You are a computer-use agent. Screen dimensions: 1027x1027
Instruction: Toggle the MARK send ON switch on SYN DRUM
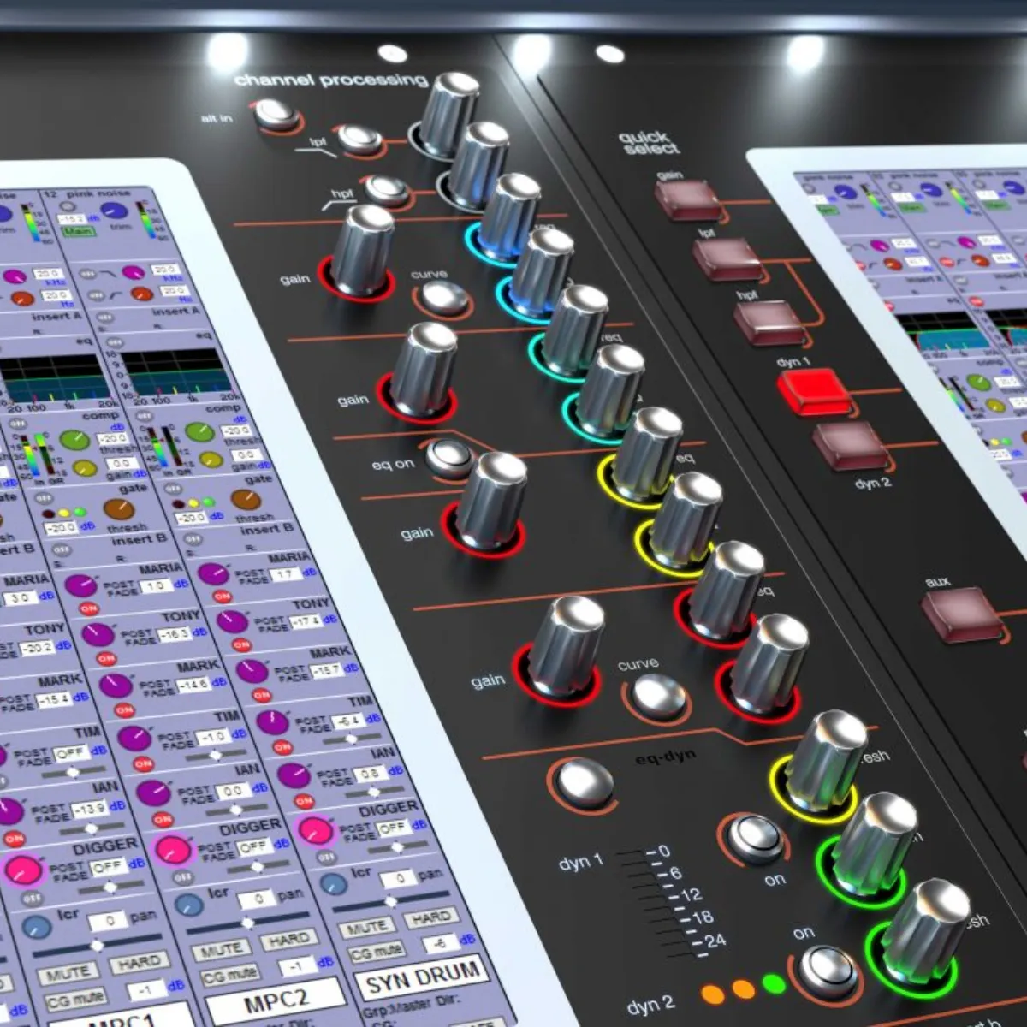coord(263,695)
